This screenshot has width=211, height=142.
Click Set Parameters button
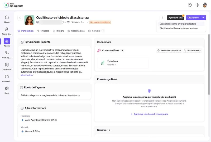pyautogui.click(x=192, y=50)
